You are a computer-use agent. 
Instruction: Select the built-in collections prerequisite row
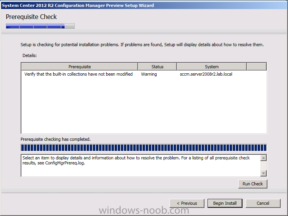click(x=144, y=74)
